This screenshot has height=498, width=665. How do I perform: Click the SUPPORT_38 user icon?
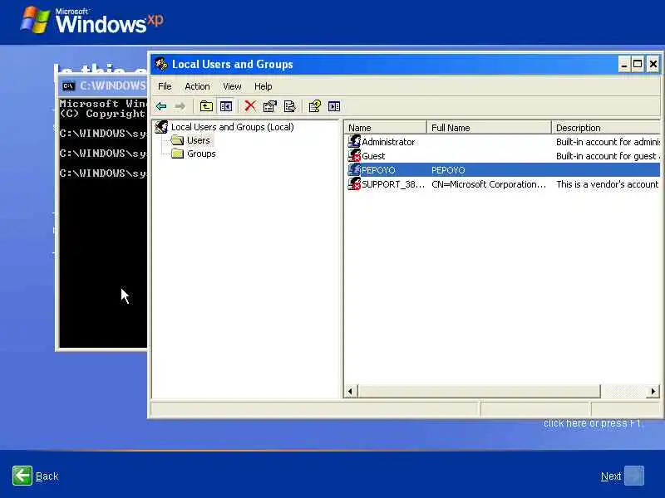pyautogui.click(x=354, y=183)
